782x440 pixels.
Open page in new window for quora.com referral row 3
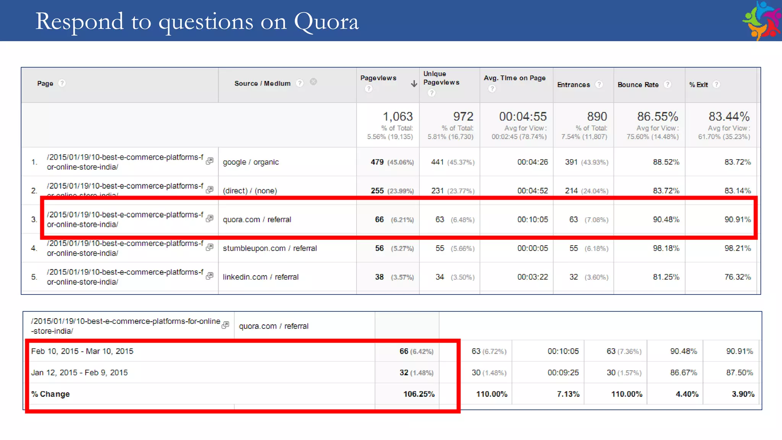pyautogui.click(x=210, y=218)
